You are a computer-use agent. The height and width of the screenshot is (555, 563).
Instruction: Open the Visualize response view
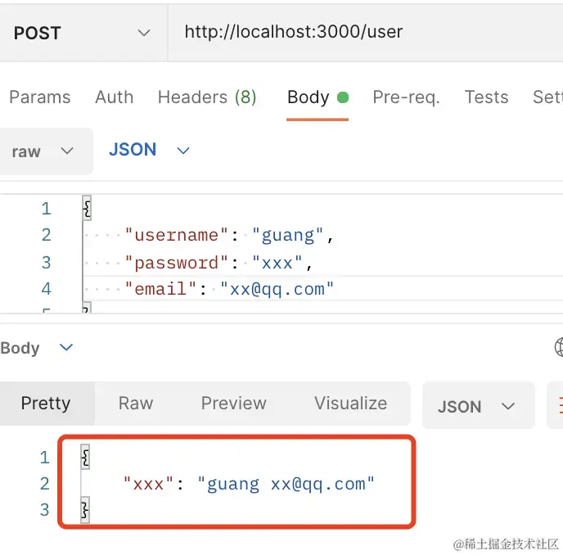coord(350,403)
